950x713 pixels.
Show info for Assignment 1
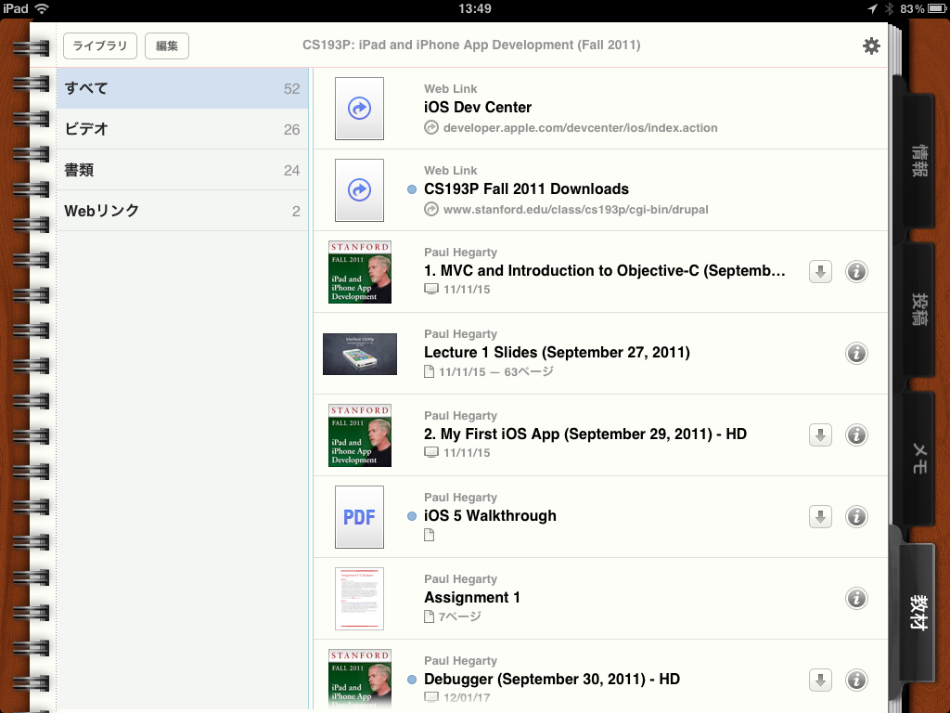pyautogui.click(x=856, y=598)
